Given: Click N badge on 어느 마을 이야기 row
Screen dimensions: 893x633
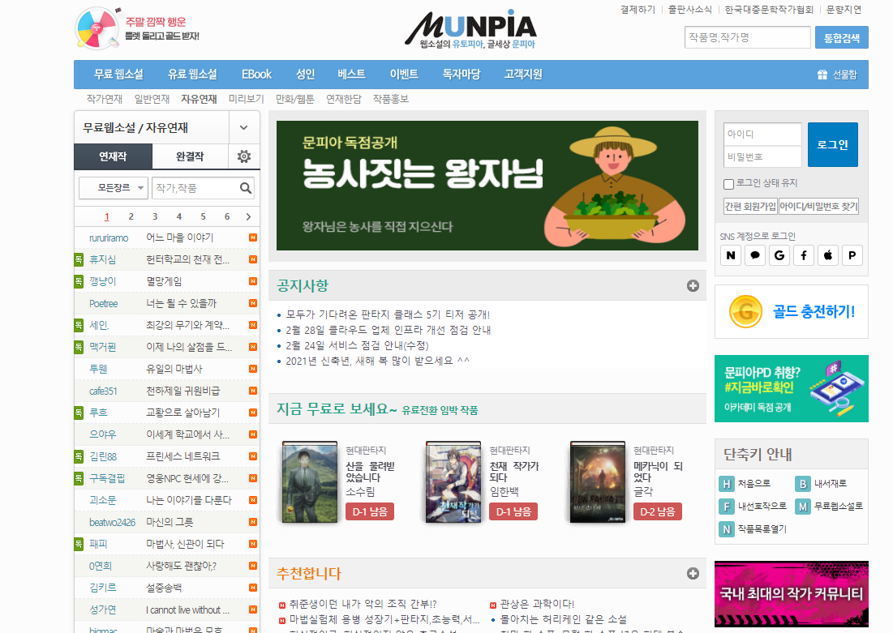Looking at the screenshot, I should pos(253,237).
